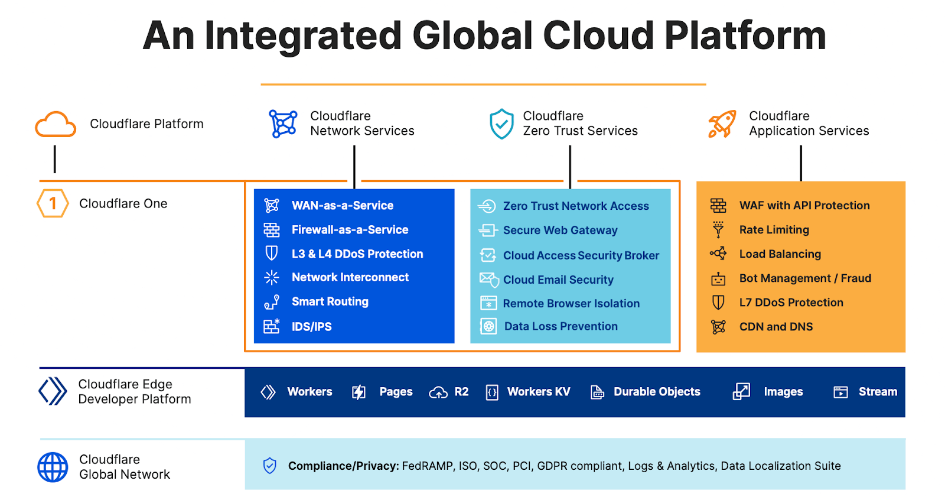Screen dimensions: 945x497
Task: Click the Data Loss Prevention text
Action: (561, 326)
